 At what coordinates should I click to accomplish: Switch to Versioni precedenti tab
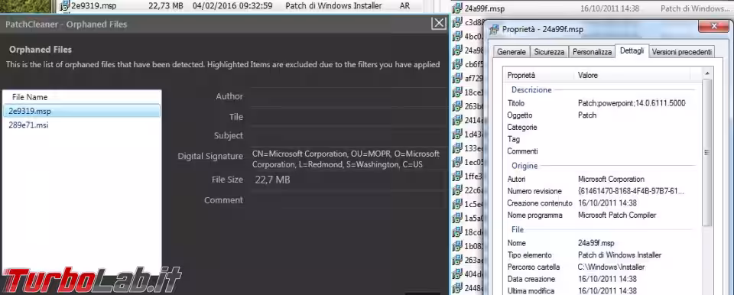[681, 52]
